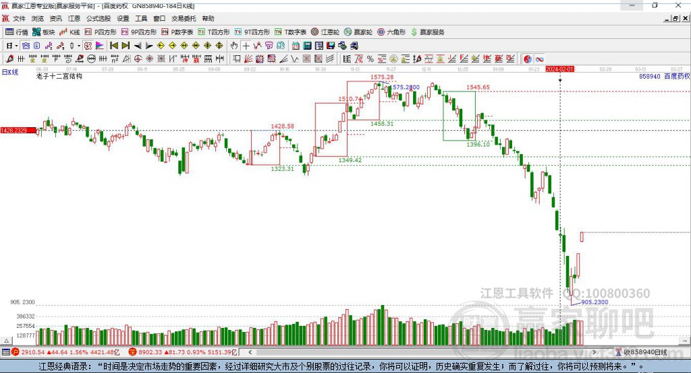The height and width of the screenshot is (373, 691).
Task: Click the 858940 百度药权 stock label
Action: (x=664, y=77)
